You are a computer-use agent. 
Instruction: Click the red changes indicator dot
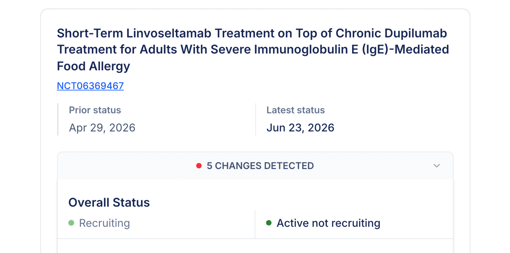(x=199, y=166)
